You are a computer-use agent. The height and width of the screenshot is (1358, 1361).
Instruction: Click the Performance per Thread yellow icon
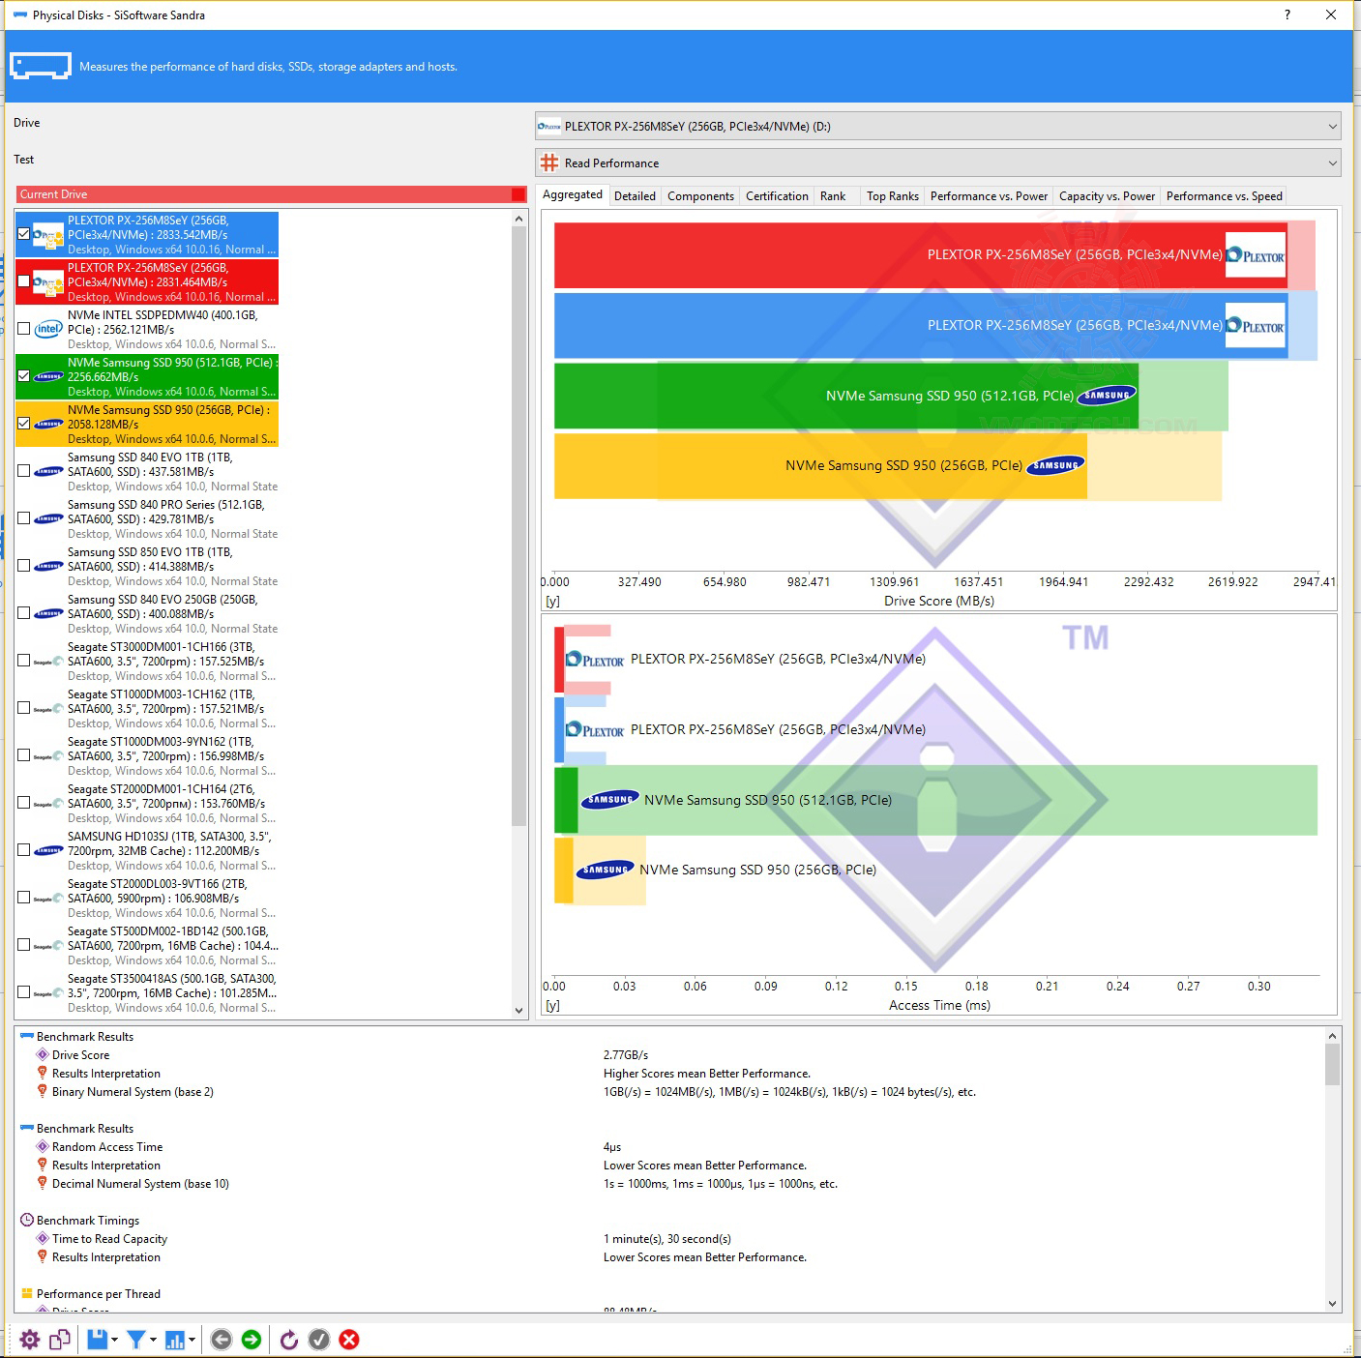[27, 1294]
